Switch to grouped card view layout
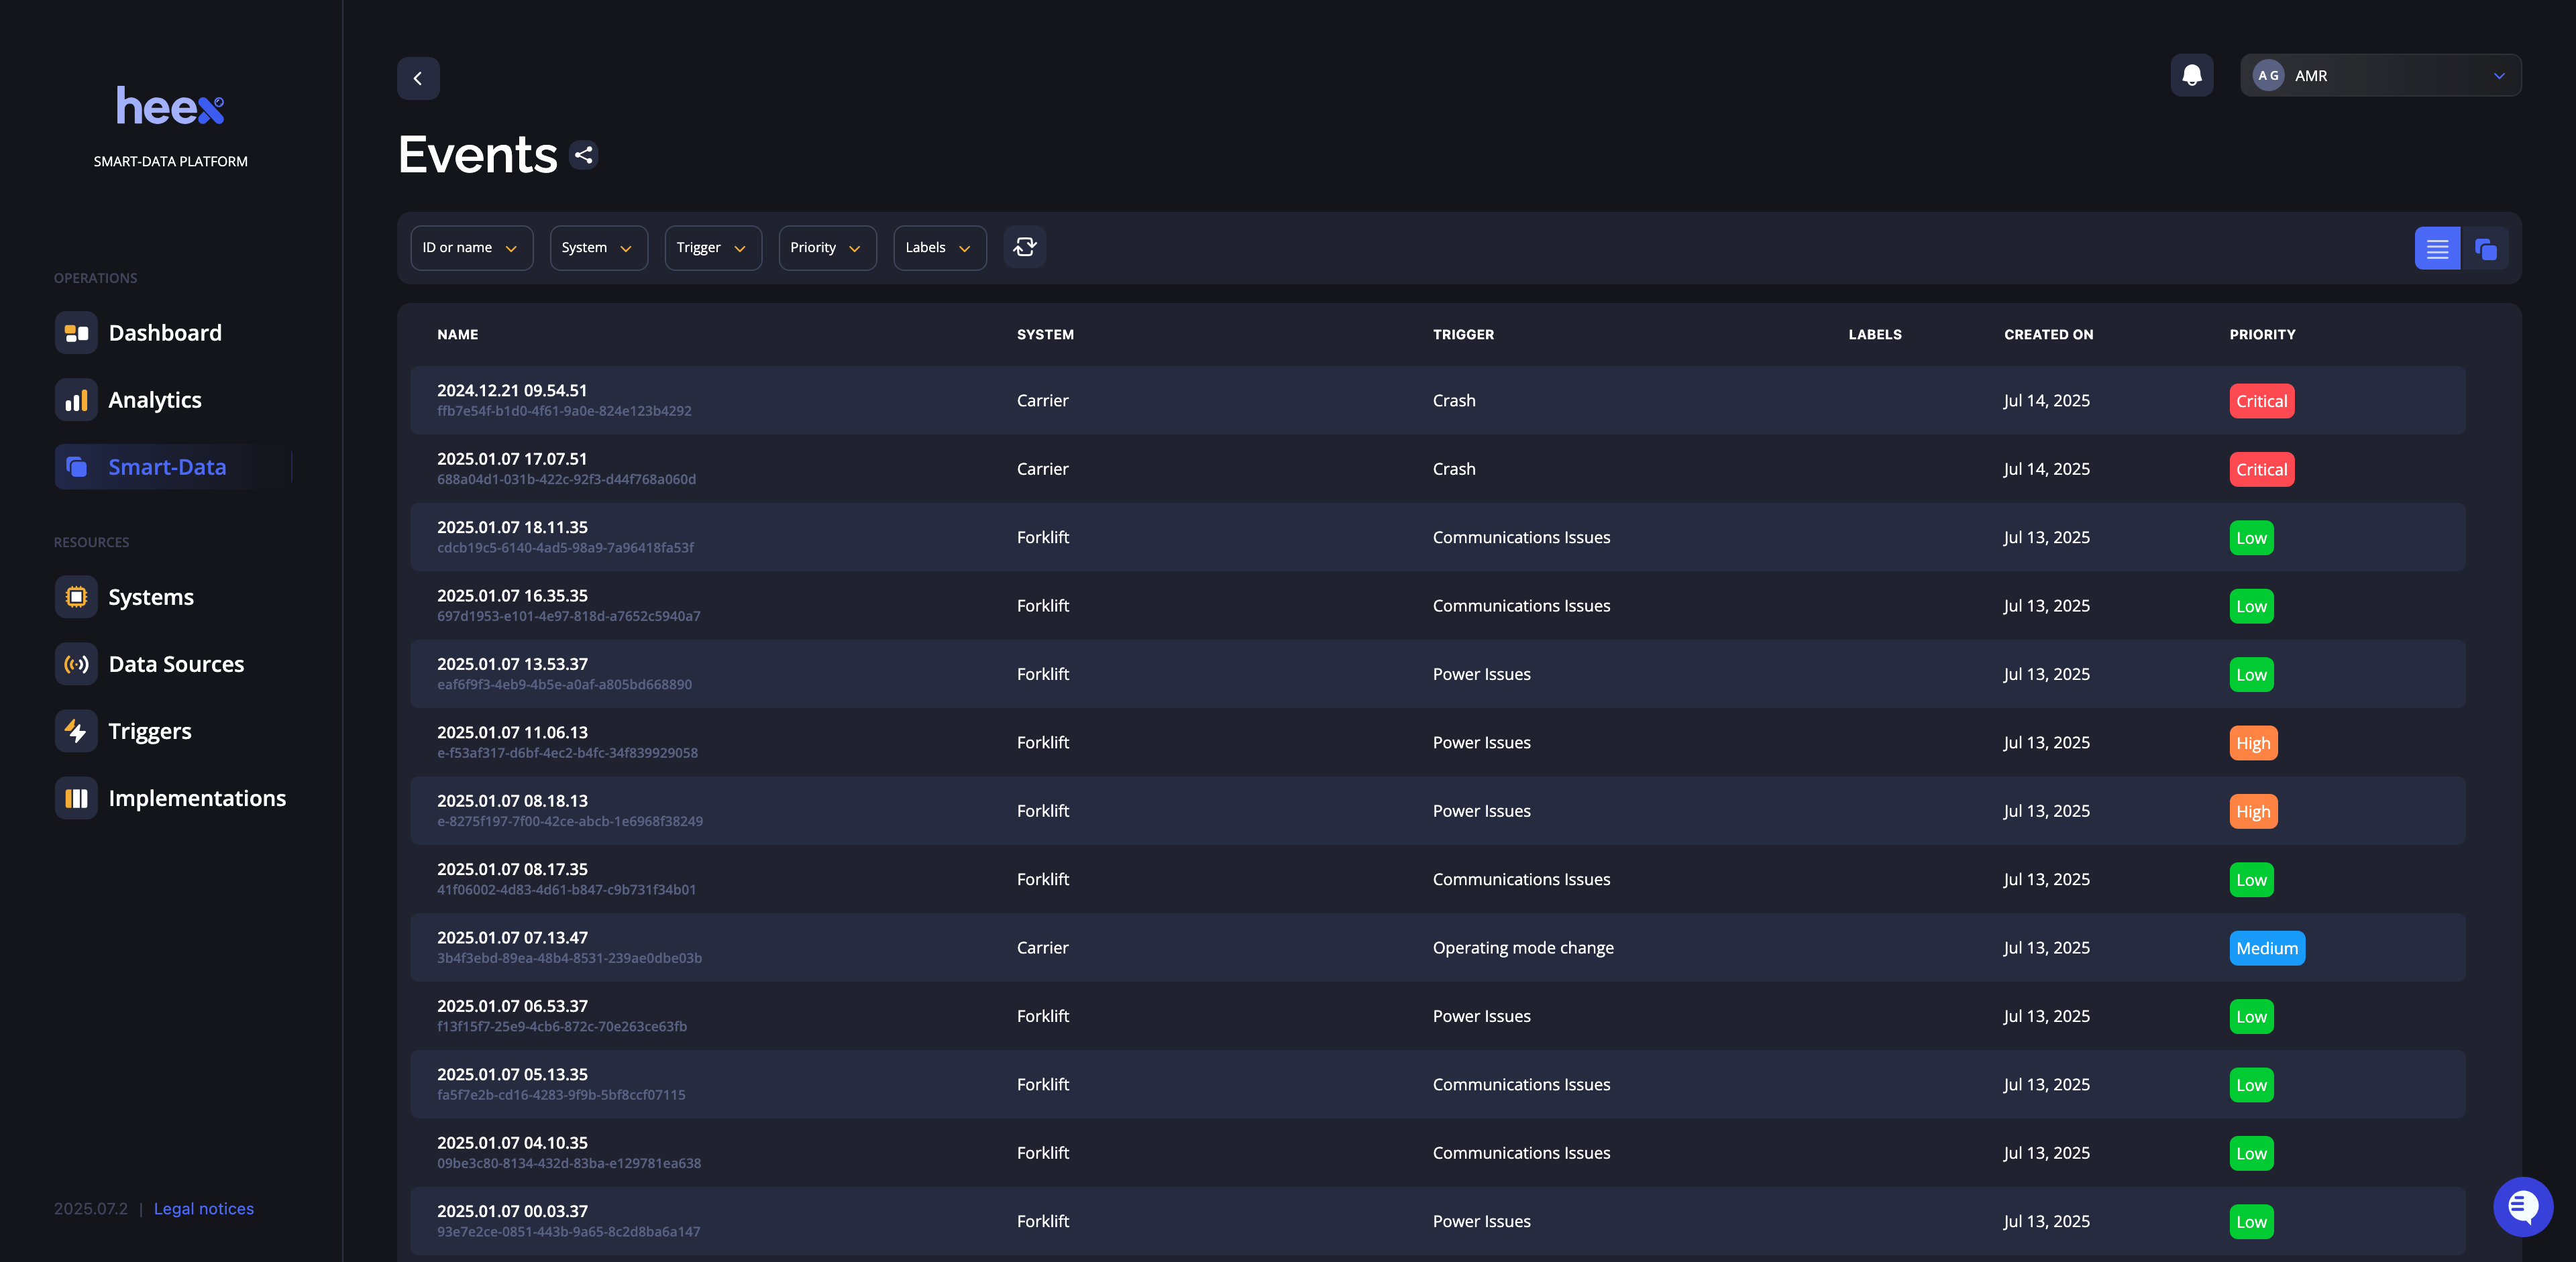The width and height of the screenshot is (2576, 1262). pos(2485,249)
